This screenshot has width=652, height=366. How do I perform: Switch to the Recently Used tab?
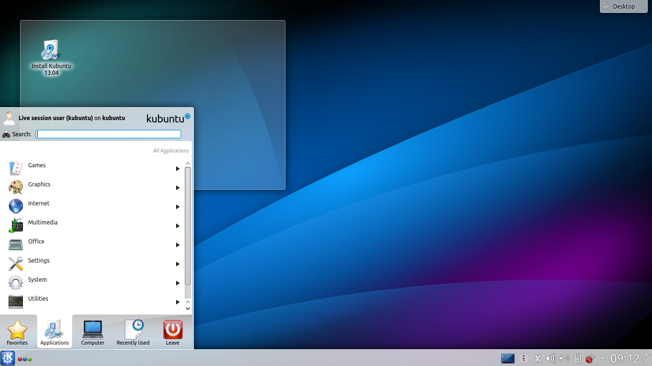point(133,332)
